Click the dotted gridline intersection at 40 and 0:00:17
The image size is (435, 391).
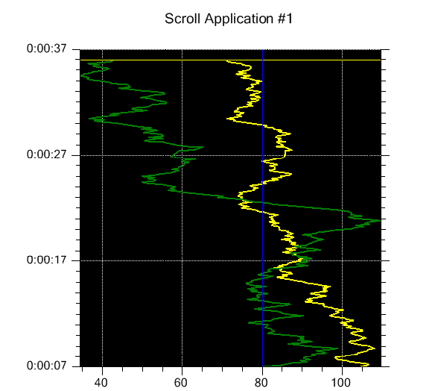[x=102, y=260]
